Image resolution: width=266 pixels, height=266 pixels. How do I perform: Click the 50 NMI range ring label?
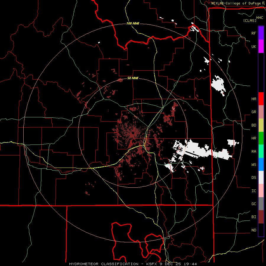(x=133, y=78)
